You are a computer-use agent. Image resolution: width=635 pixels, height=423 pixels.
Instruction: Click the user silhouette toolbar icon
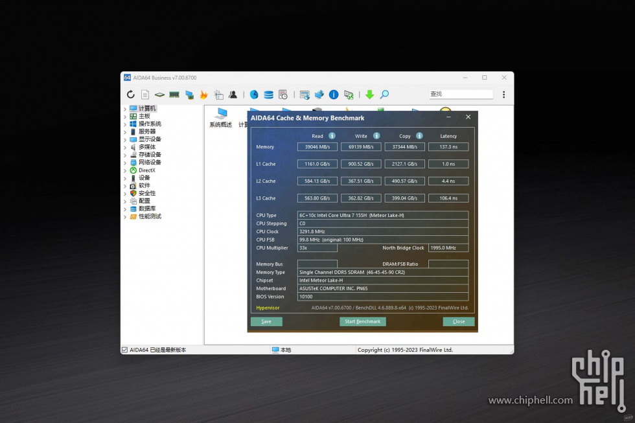click(233, 95)
